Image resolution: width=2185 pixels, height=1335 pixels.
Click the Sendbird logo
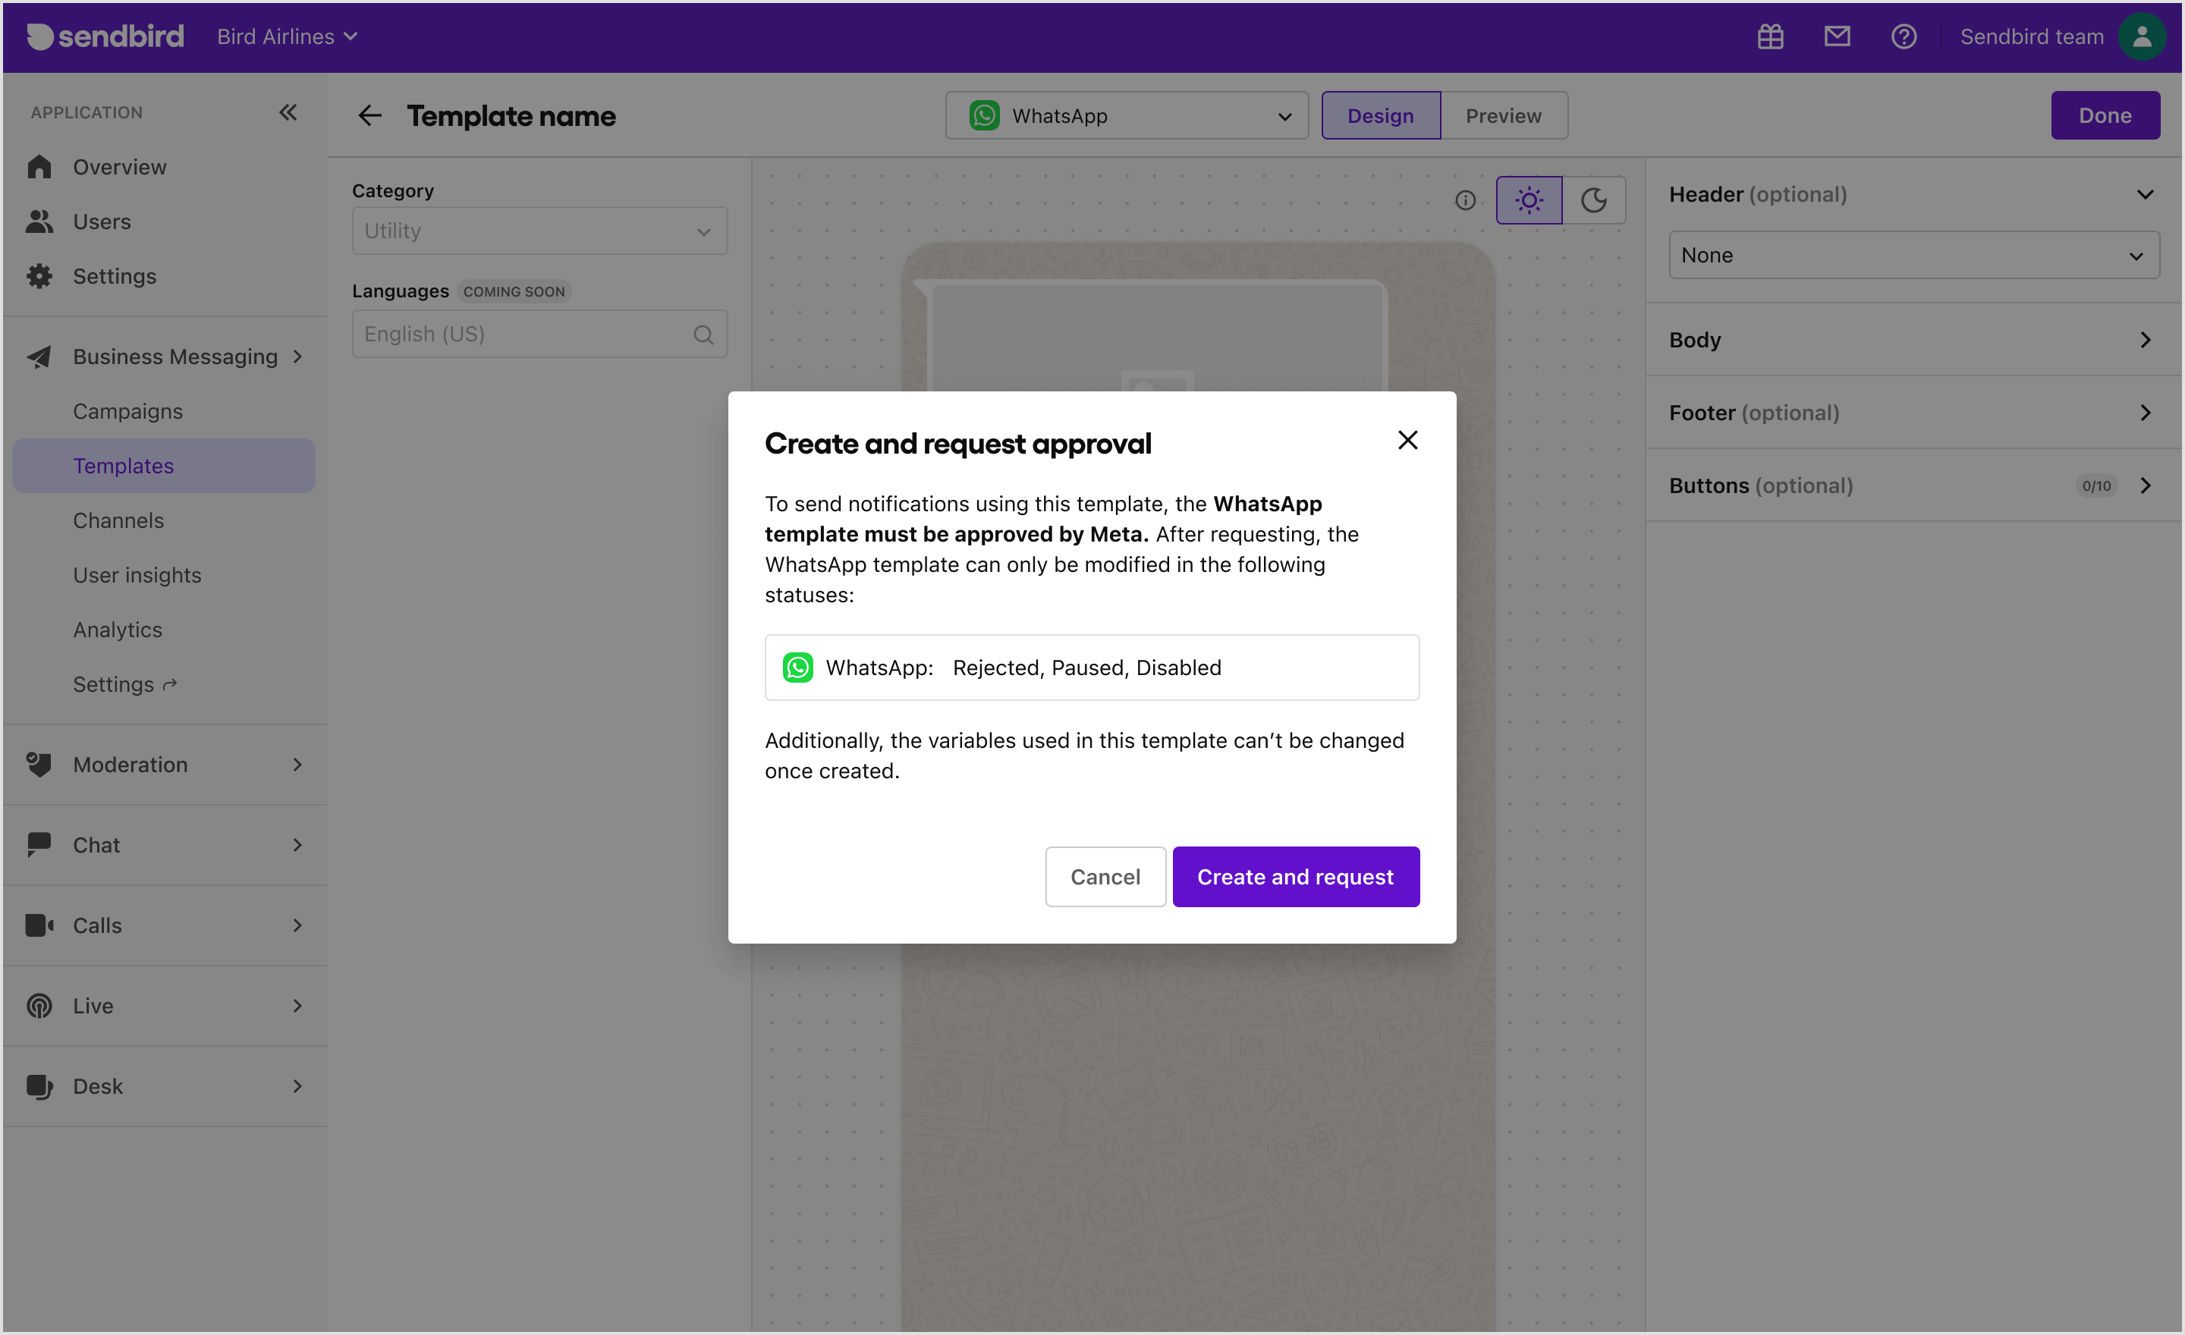105,36
